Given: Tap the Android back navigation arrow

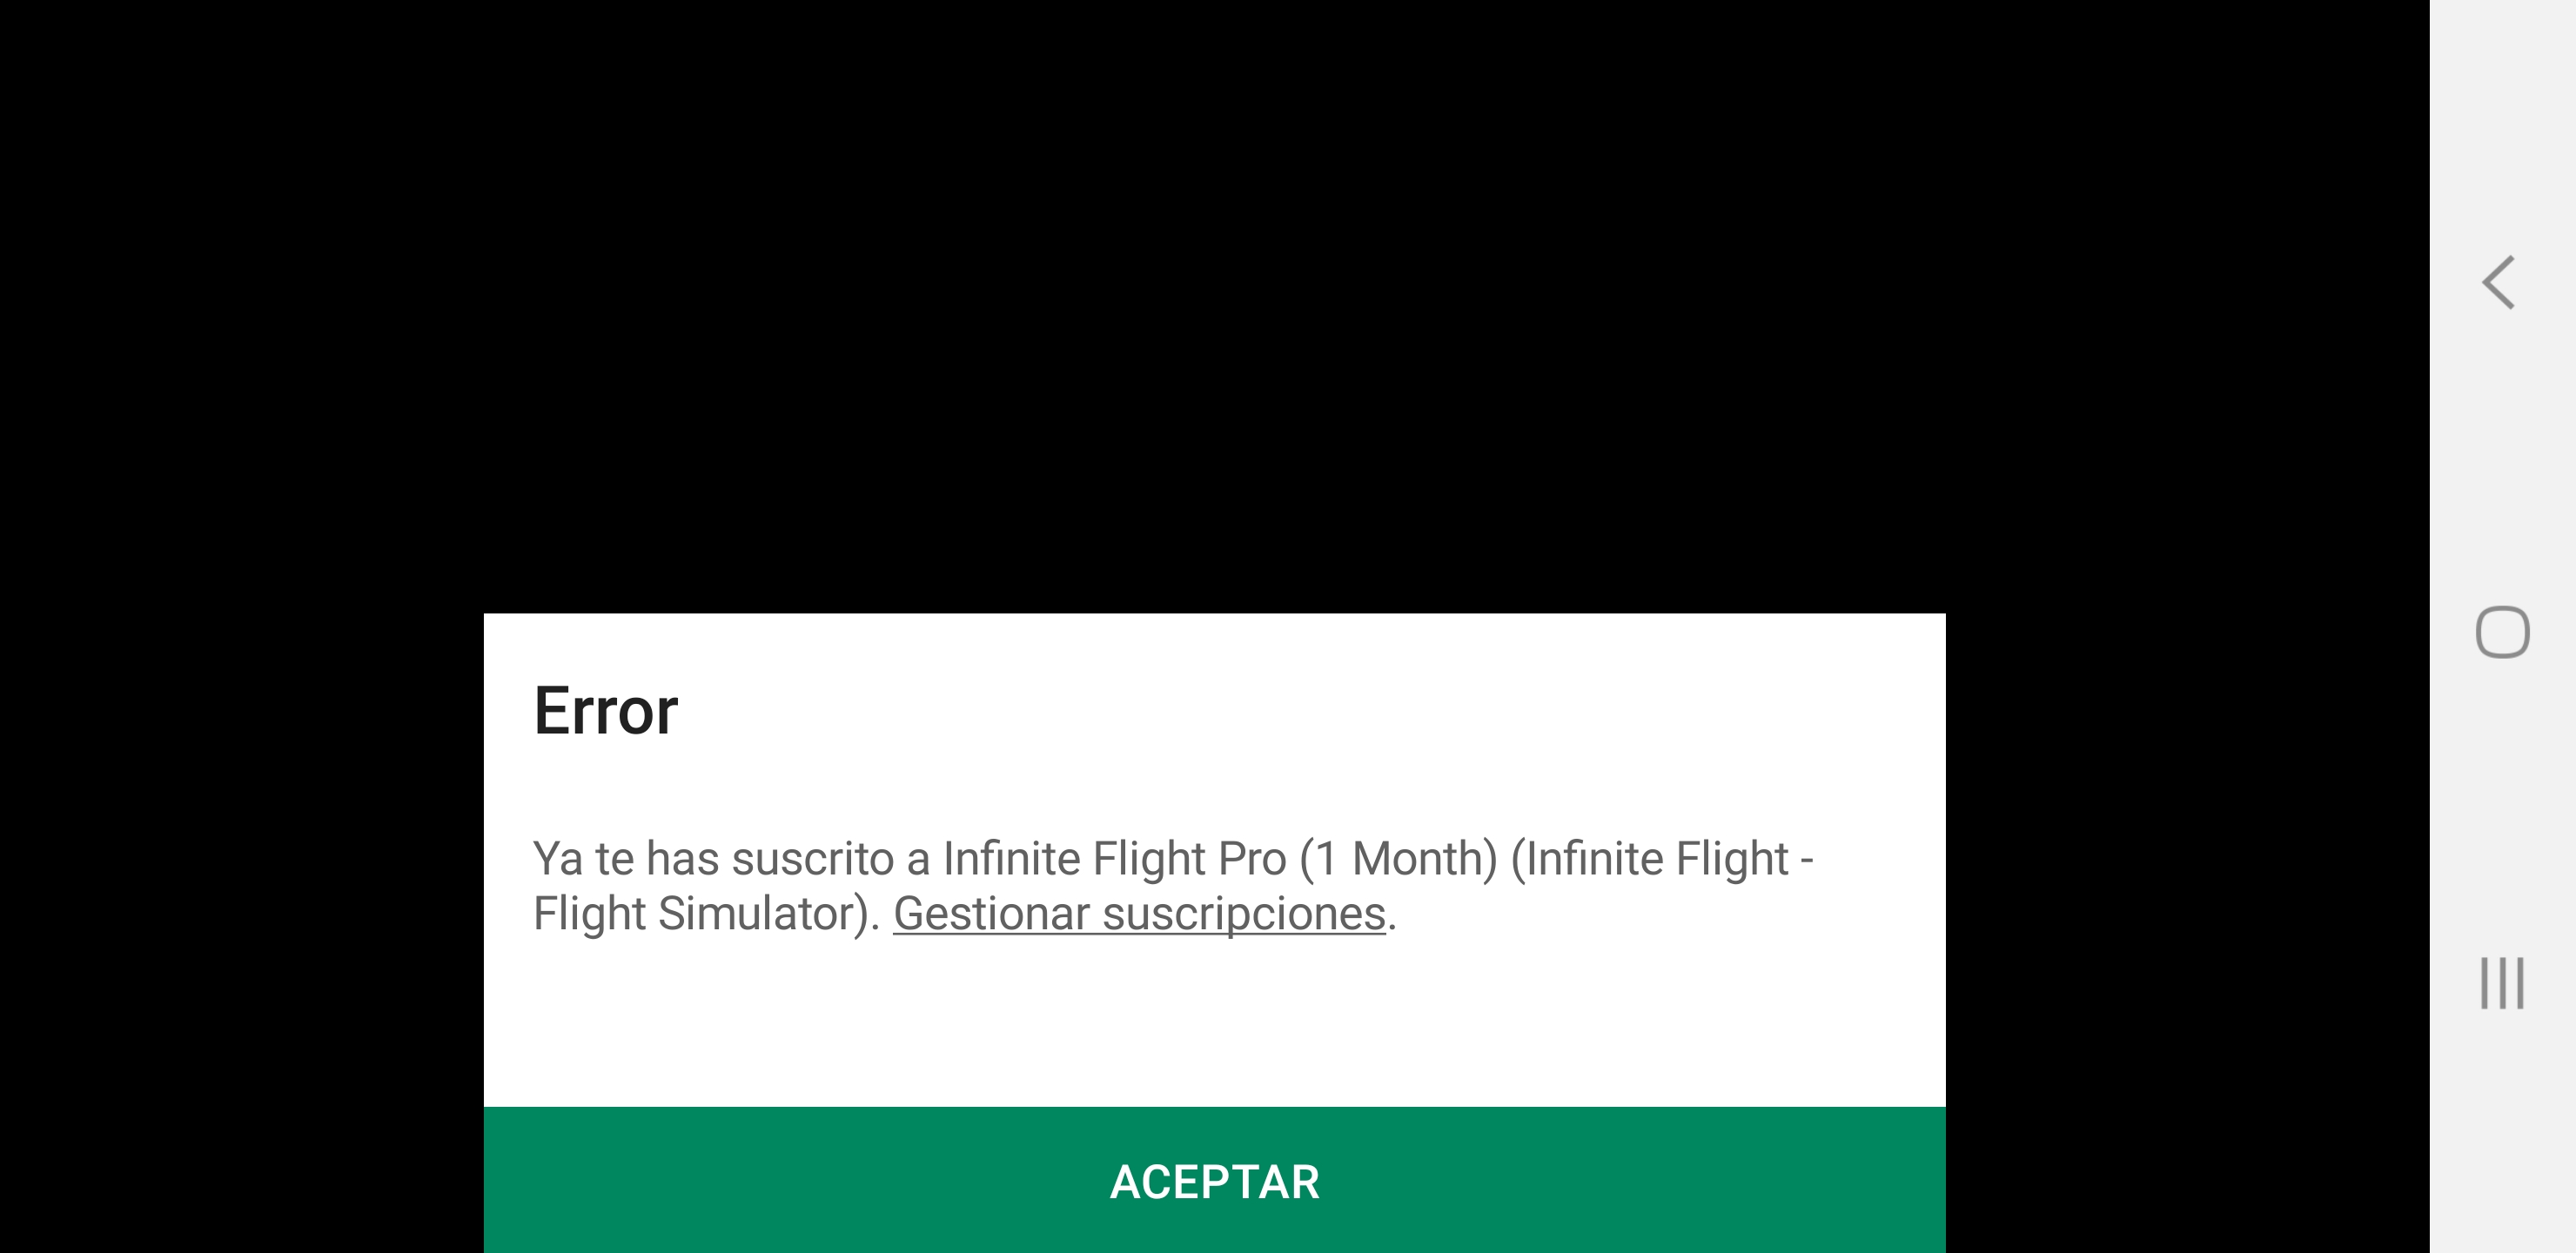Looking at the screenshot, I should click(2499, 283).
